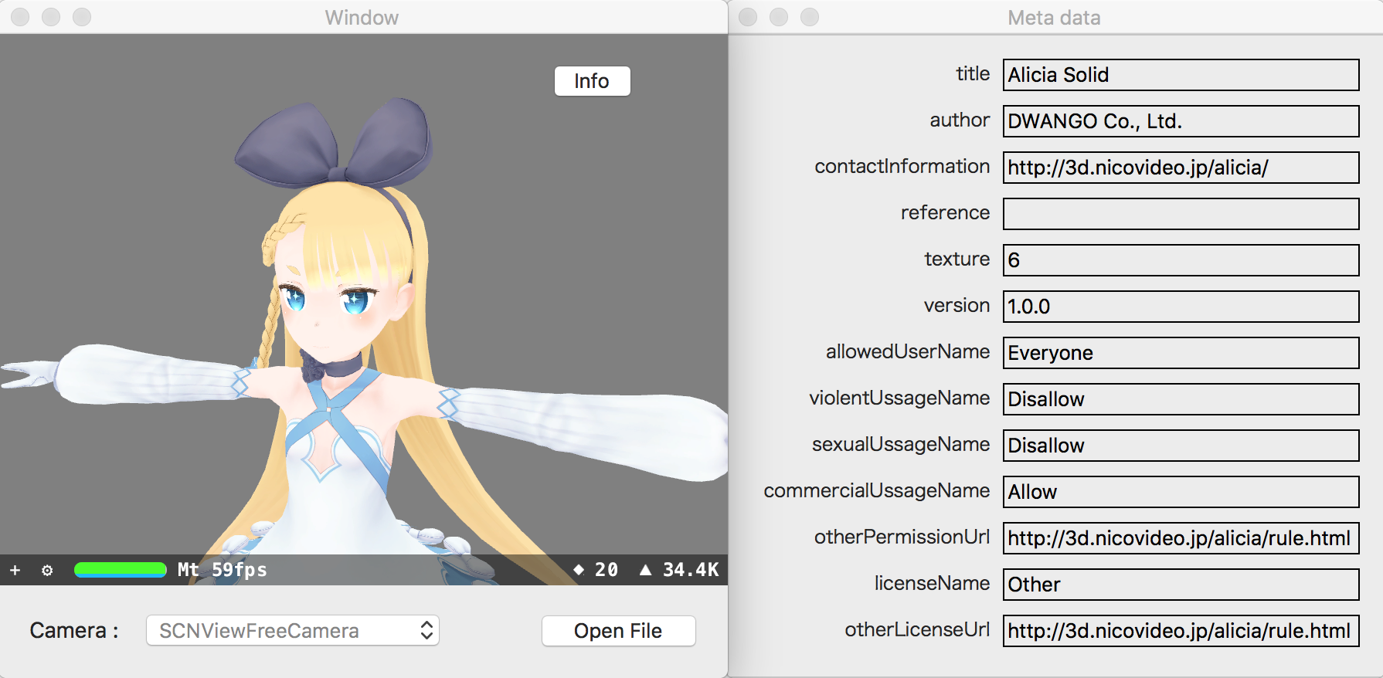Click the node count value 20

[607, 570]
